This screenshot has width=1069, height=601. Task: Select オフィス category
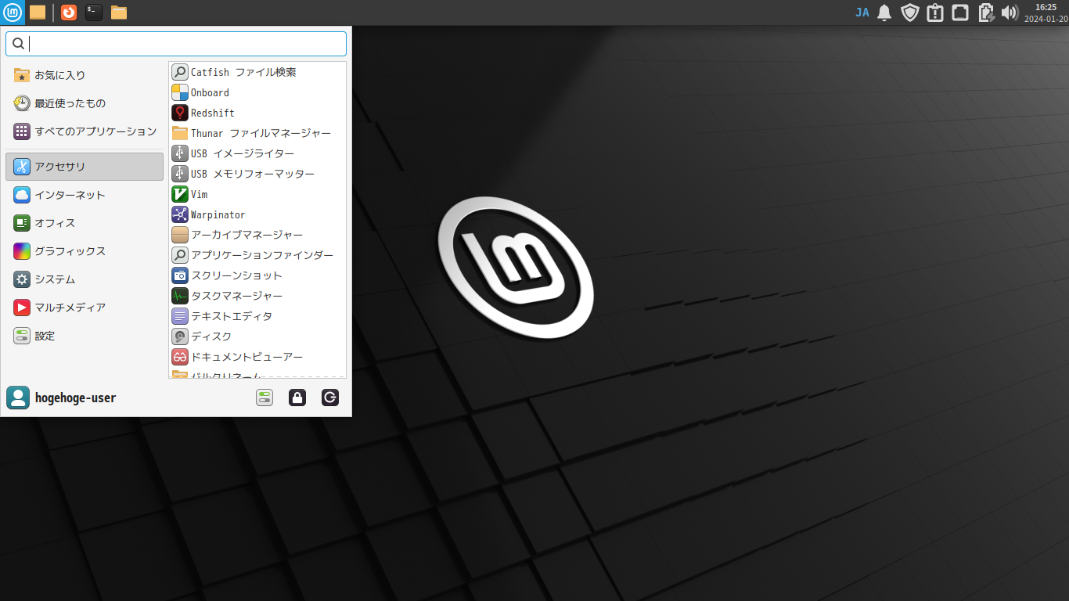[x=85, y=223]
